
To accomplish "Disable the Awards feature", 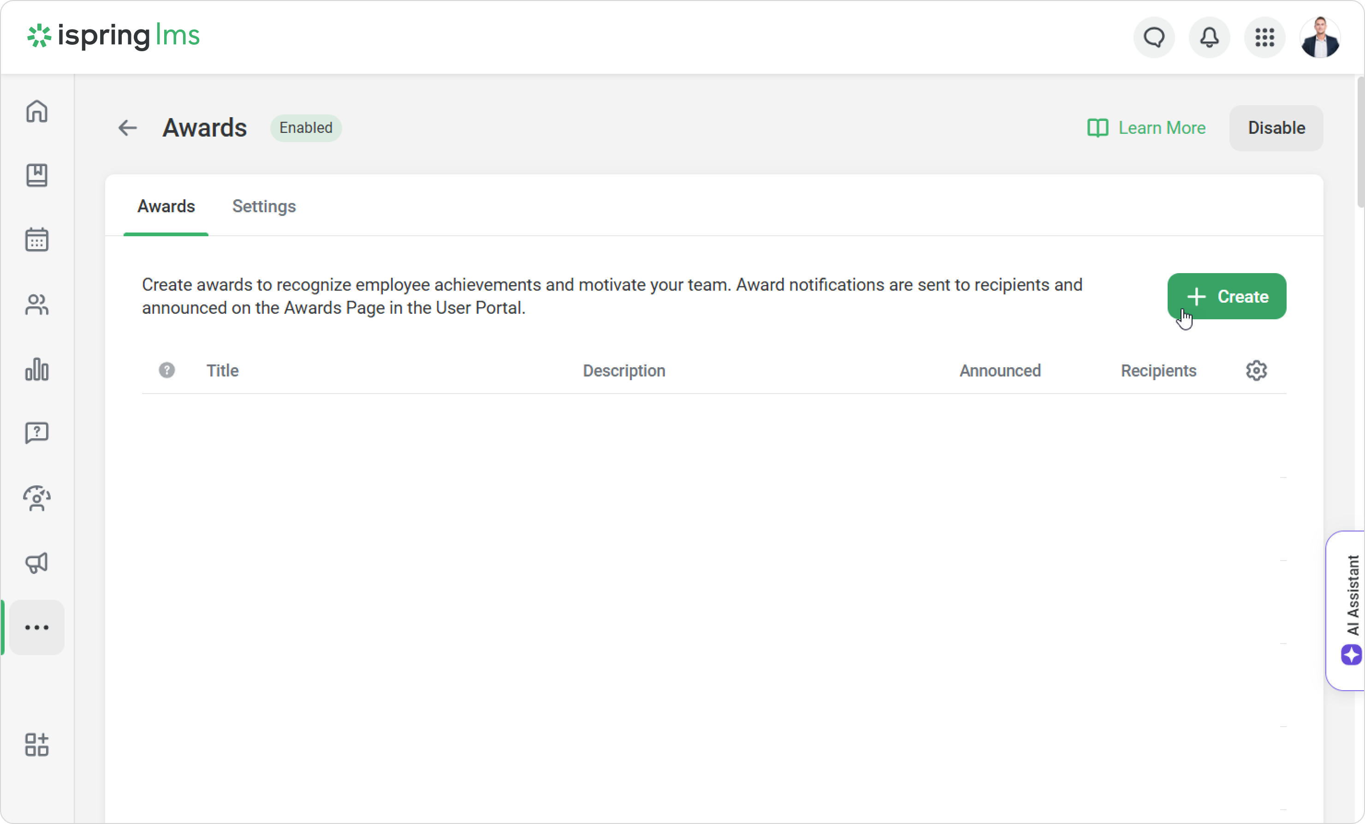I will pos(1276,128).
